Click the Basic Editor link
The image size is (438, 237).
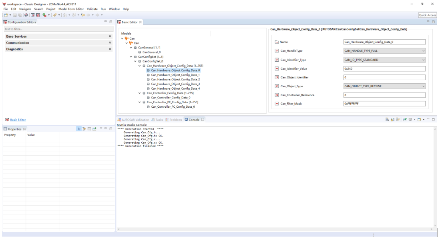coord(18,120)
